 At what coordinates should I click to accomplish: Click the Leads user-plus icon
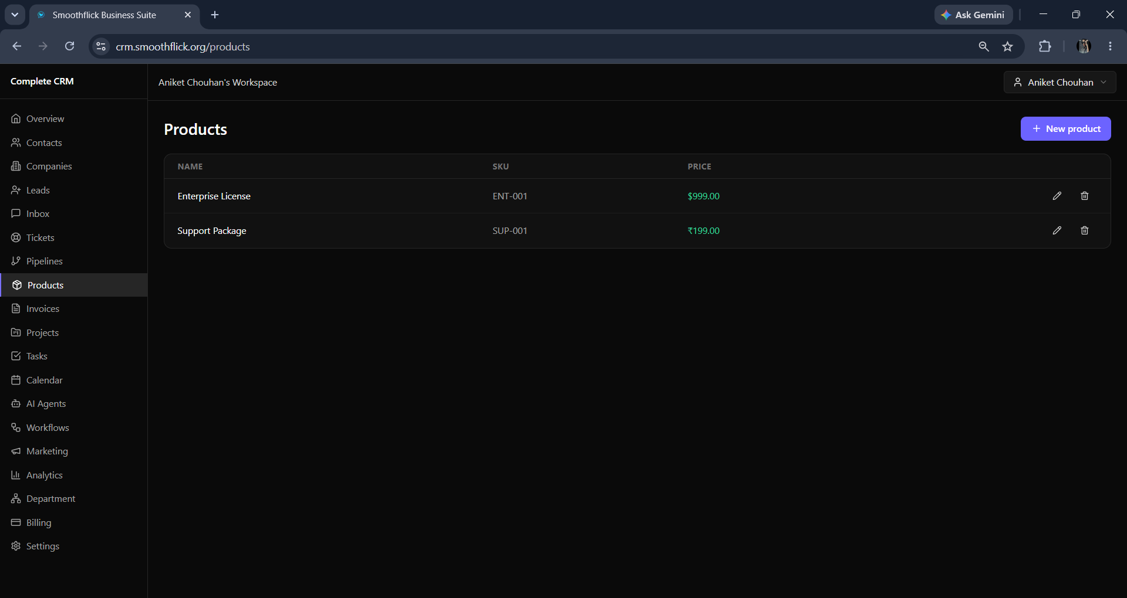(x=16, y=190)
